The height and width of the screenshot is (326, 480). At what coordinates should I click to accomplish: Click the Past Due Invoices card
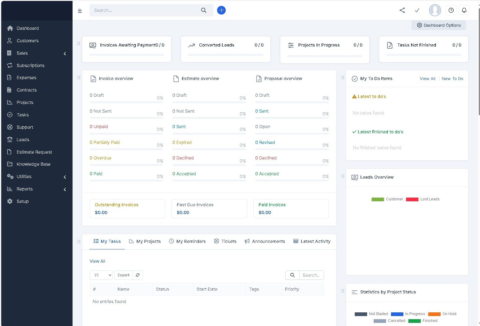coord(209,209)
